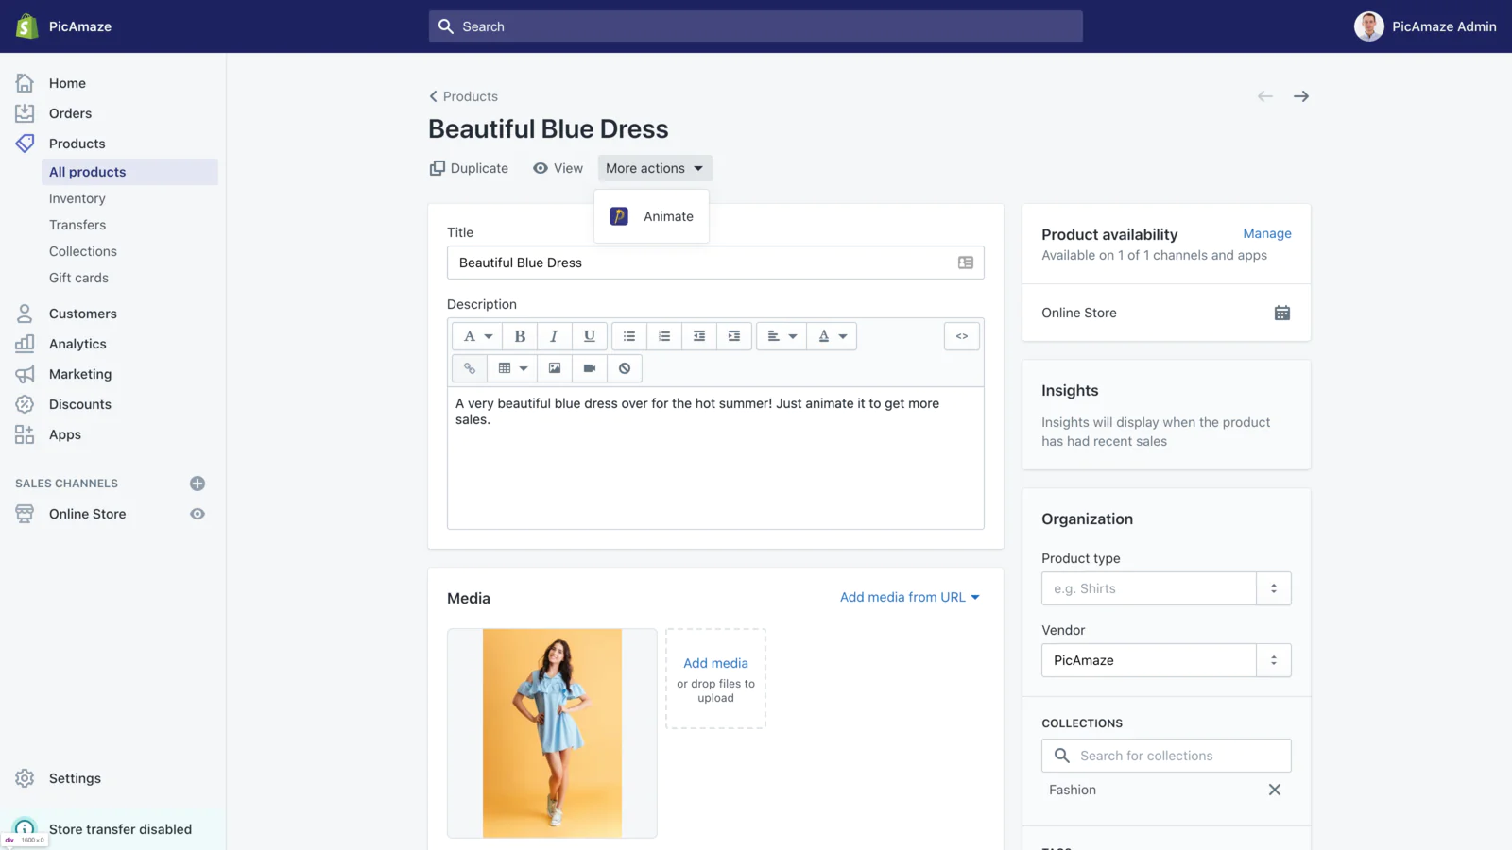Insert an image in description
Image resolution: width=1512 pixels, height=850 pixels.
[555, 368]
